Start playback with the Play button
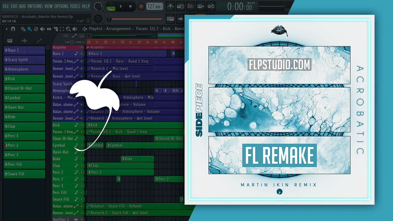 [x=121, y=6]
